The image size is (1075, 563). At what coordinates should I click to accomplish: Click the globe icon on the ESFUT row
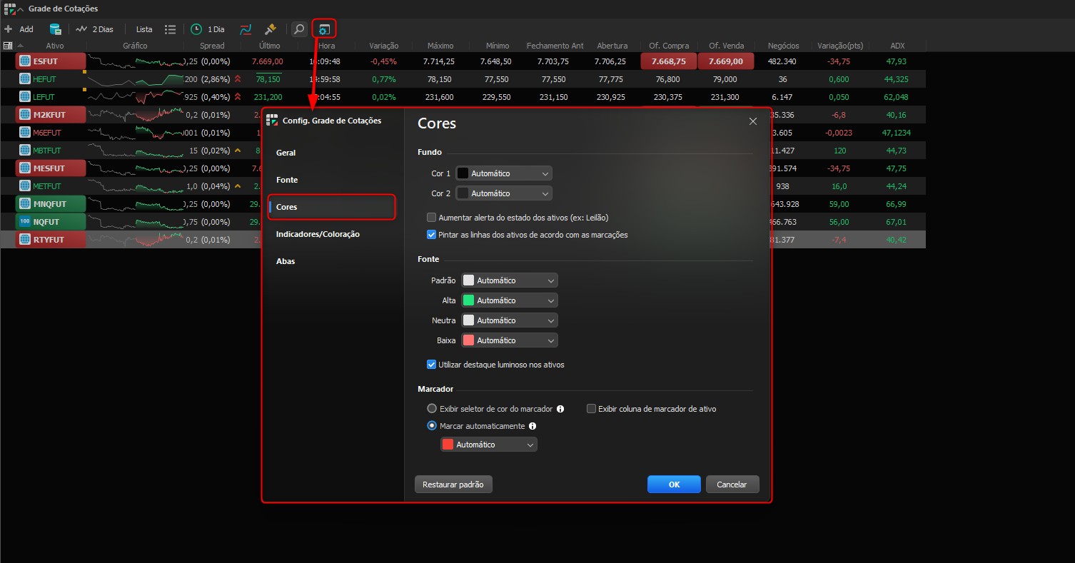[25, 61]
